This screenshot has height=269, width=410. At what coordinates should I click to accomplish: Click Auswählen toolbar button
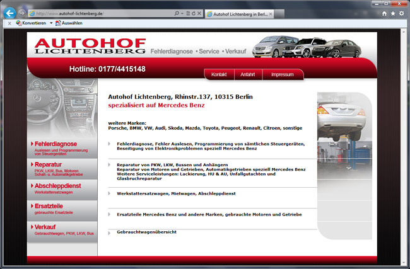(69, 23)
